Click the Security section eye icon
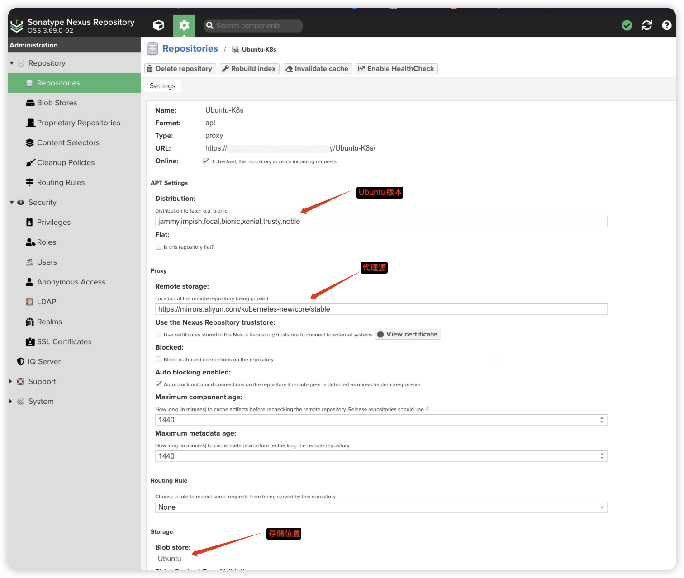The width and height of the screenshot is (684, 578). pyautogui.click(x=21, y=202)
